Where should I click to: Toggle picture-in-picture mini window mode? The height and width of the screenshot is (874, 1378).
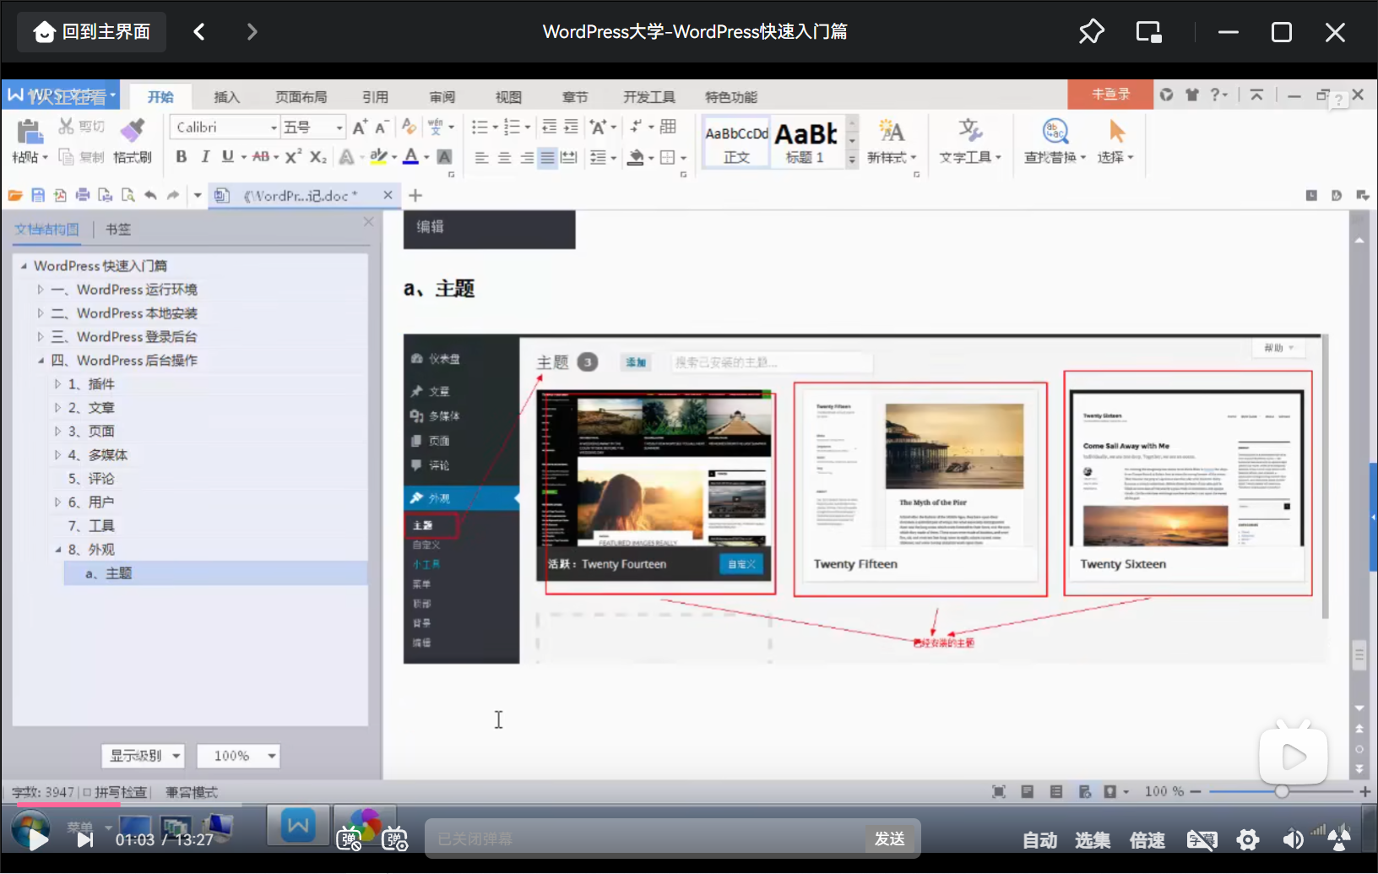tap(1148, 32)
